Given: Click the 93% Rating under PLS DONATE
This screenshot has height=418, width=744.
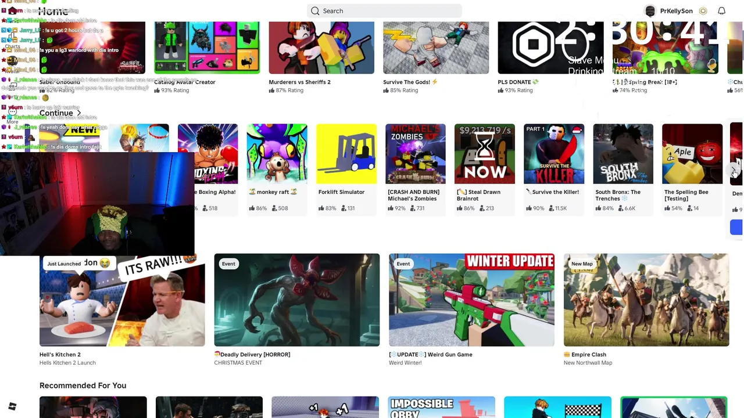Looking at the screenshot, I should (515, 91).
